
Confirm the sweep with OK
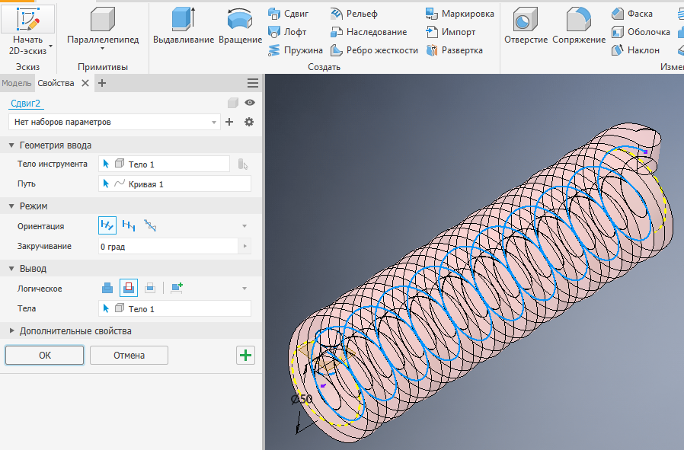[x=43, y=355]
